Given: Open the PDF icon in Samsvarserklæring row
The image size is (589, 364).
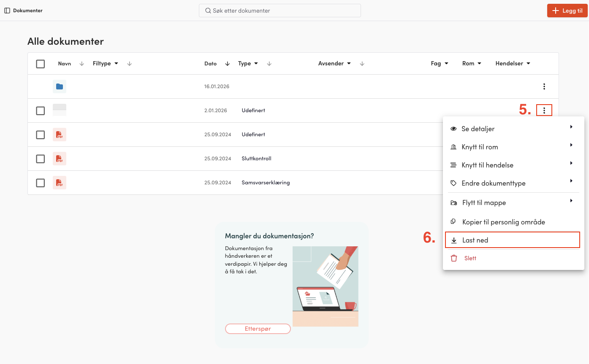Looking at the screenshot, I should (60, 183).
